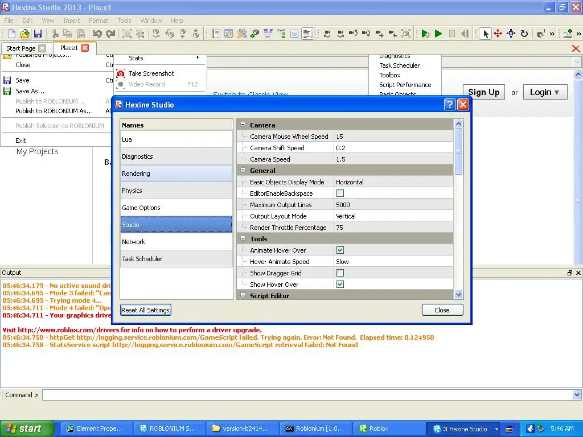Toggle the Output panel toolbar icon
Viewport: 583px width, 437px height.
[307, 34]
